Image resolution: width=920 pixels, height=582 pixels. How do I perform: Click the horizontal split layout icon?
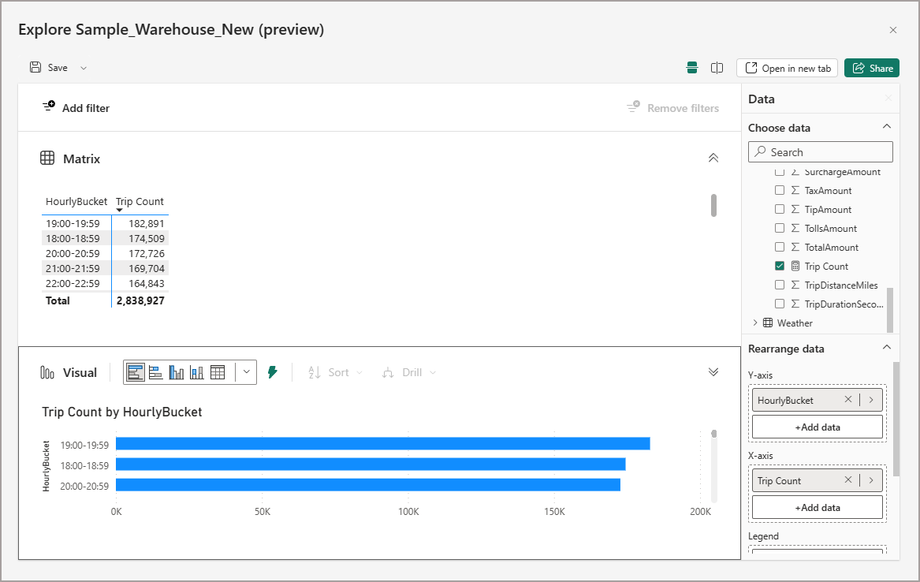pos(691,67)
